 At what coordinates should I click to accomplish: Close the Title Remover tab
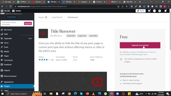pos(59,2)
